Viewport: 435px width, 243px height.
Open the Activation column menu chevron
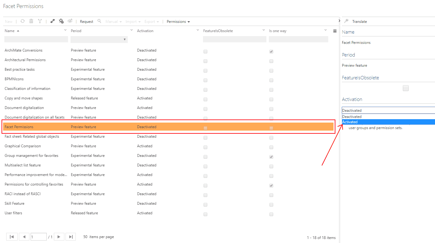198,30
